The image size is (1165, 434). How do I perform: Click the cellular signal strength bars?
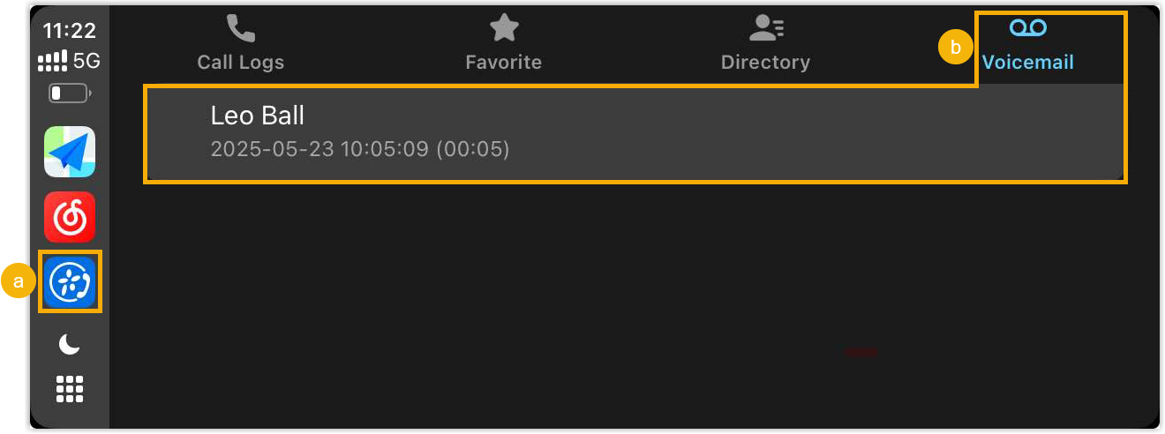coord(52,62)
